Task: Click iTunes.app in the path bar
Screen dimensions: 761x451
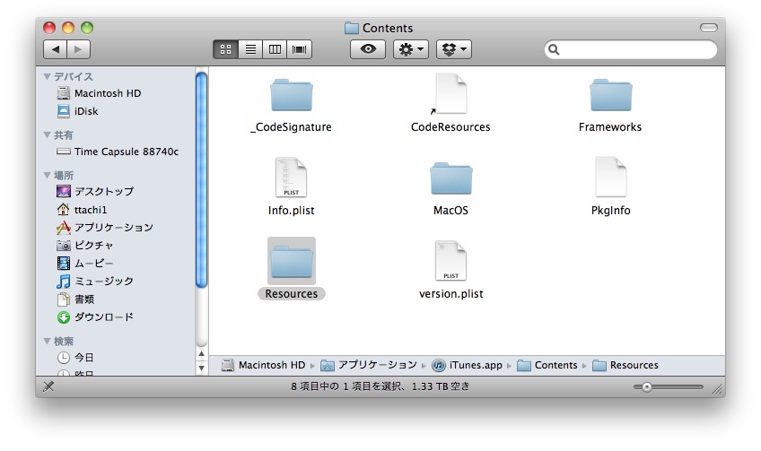Action: pos(471,366)
